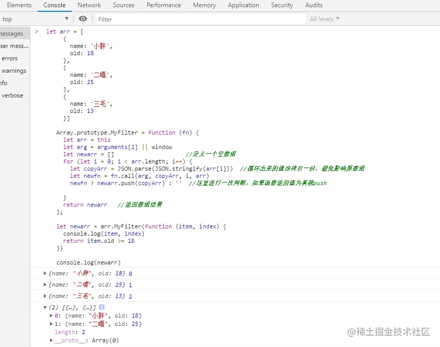The height and width of the screenshot is (347, 440).
Task: Click the 'let newfn = fn.call' code line
Action: click(x=140, y=176)
